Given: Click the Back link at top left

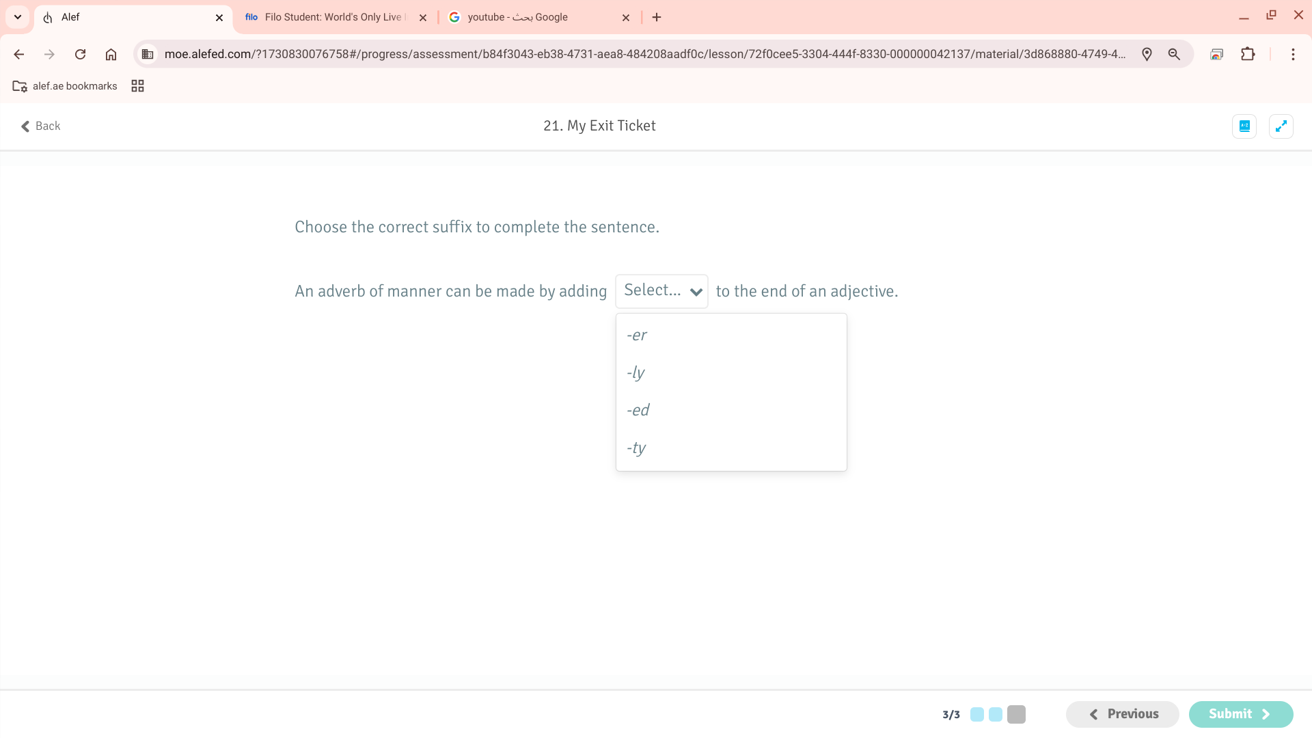Looking at the screenshot, I should pyautogui.click(x=41, y=126).
